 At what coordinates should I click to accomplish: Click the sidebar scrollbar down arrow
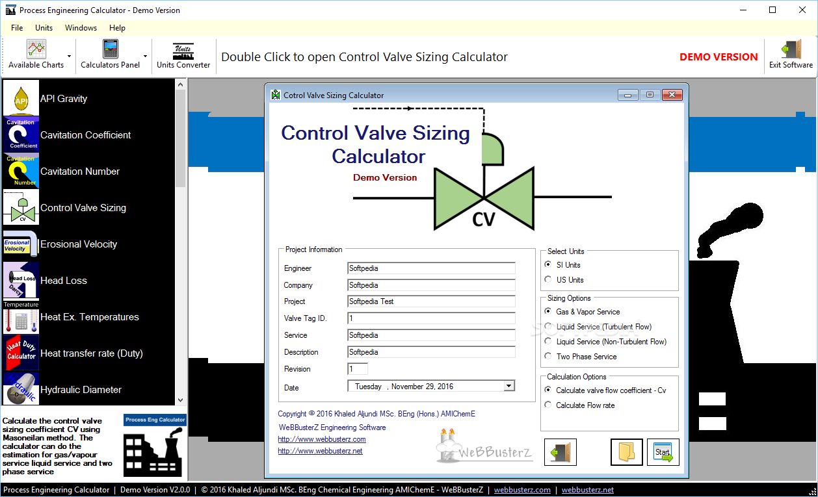[x=181, y=400]
